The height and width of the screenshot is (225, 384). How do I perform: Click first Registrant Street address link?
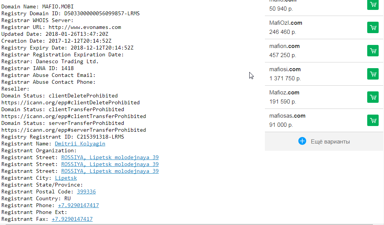click(110, 158)
